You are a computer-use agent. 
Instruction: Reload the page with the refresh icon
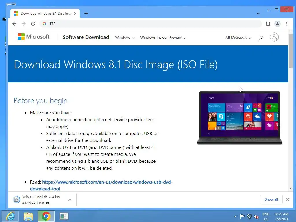(33, 24)
